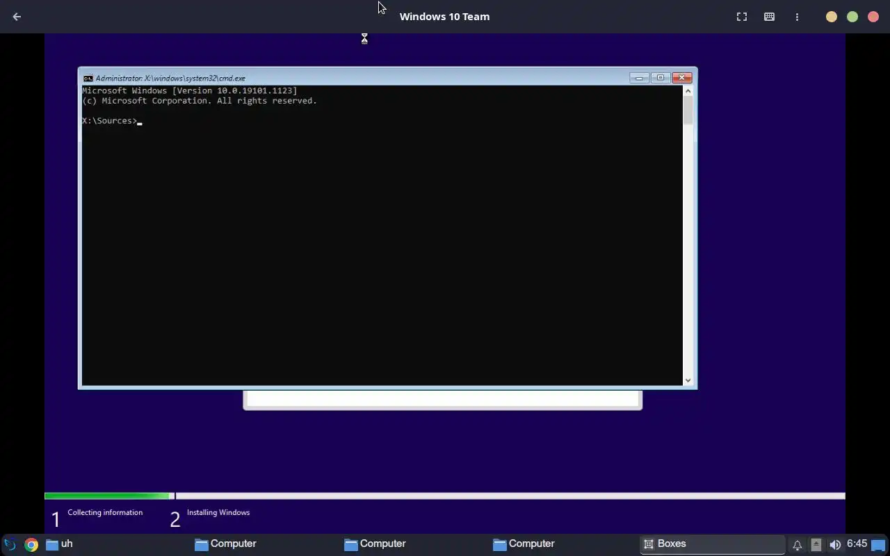Open the notifications bell icon
This screenshot has width=890, height=556.
(x=798, y=545)
